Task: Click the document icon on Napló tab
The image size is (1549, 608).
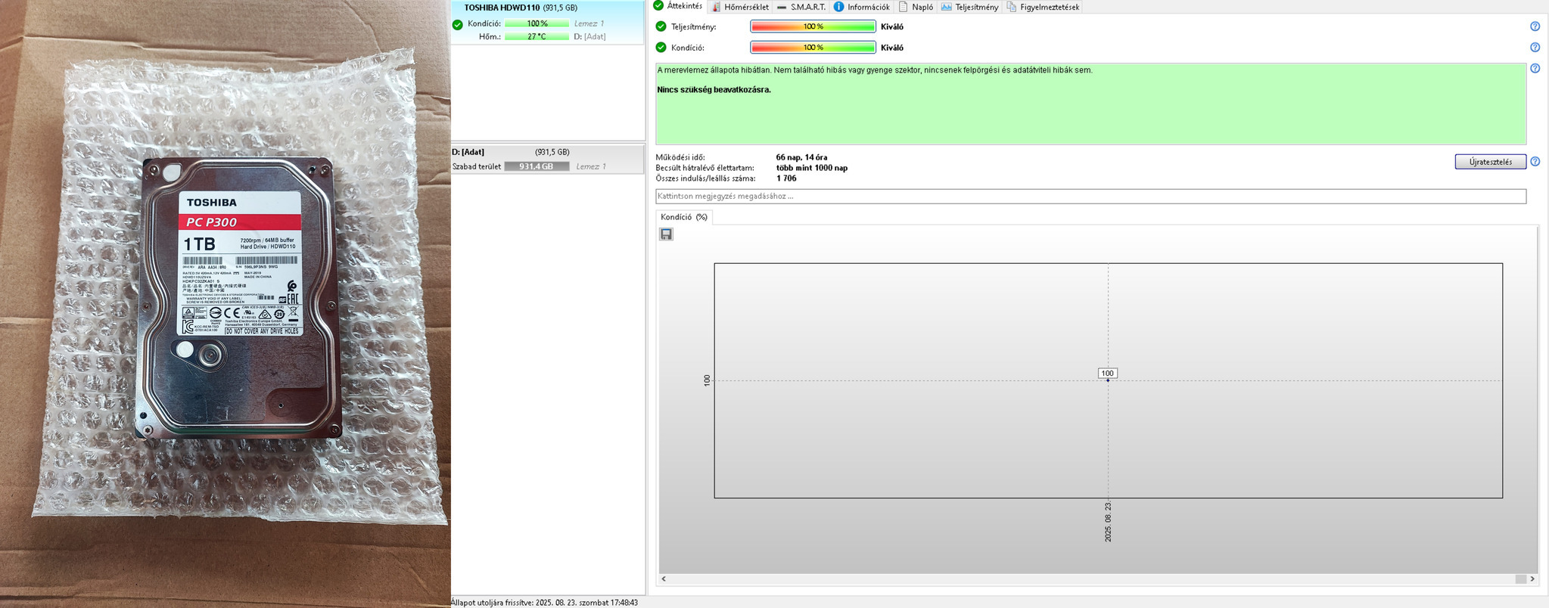Action: [x=903, y=7]
